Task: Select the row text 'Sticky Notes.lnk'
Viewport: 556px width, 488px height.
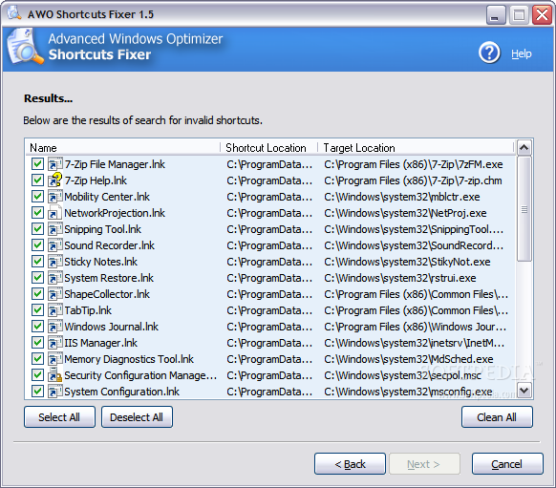Action: pyautogui.click(x=100, y=262)
